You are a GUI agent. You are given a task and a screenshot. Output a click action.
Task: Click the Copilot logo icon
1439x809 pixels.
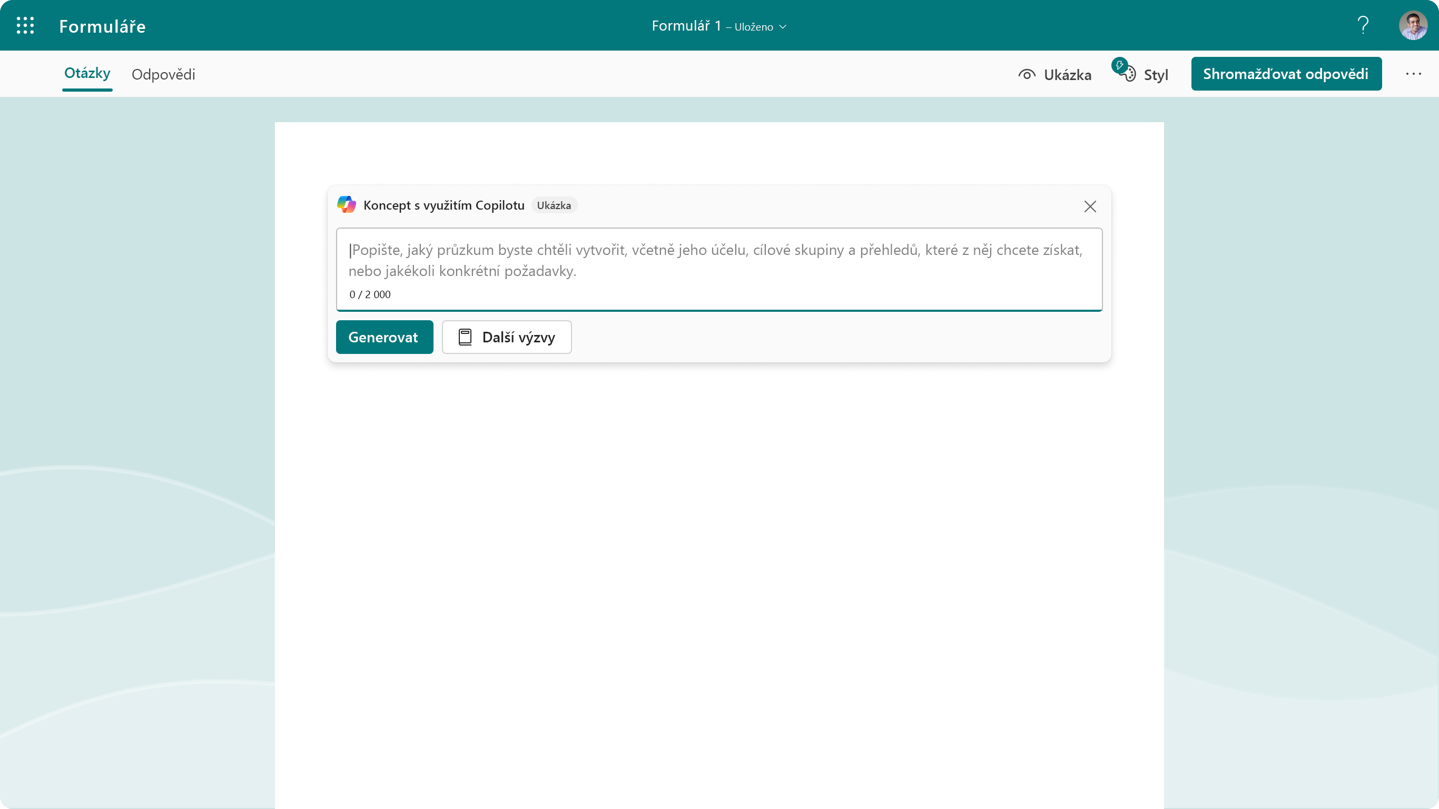[x=347, y=204]
